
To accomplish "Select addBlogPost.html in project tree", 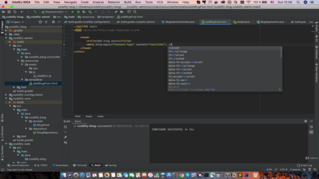I will click(45, 84).
